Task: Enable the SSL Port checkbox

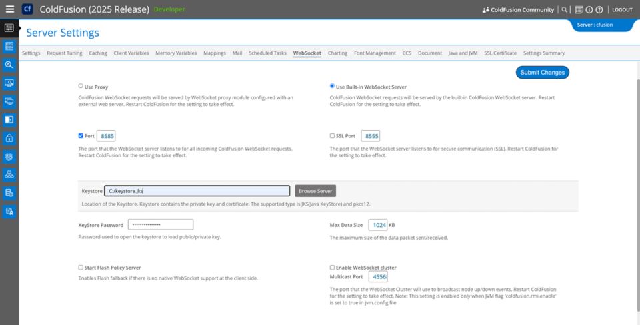Action: (x=333, y=136)
